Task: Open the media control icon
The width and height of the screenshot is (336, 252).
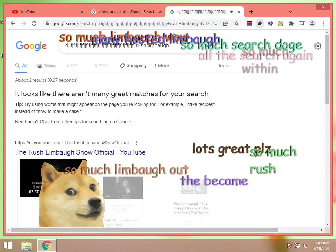Action: 302,23
